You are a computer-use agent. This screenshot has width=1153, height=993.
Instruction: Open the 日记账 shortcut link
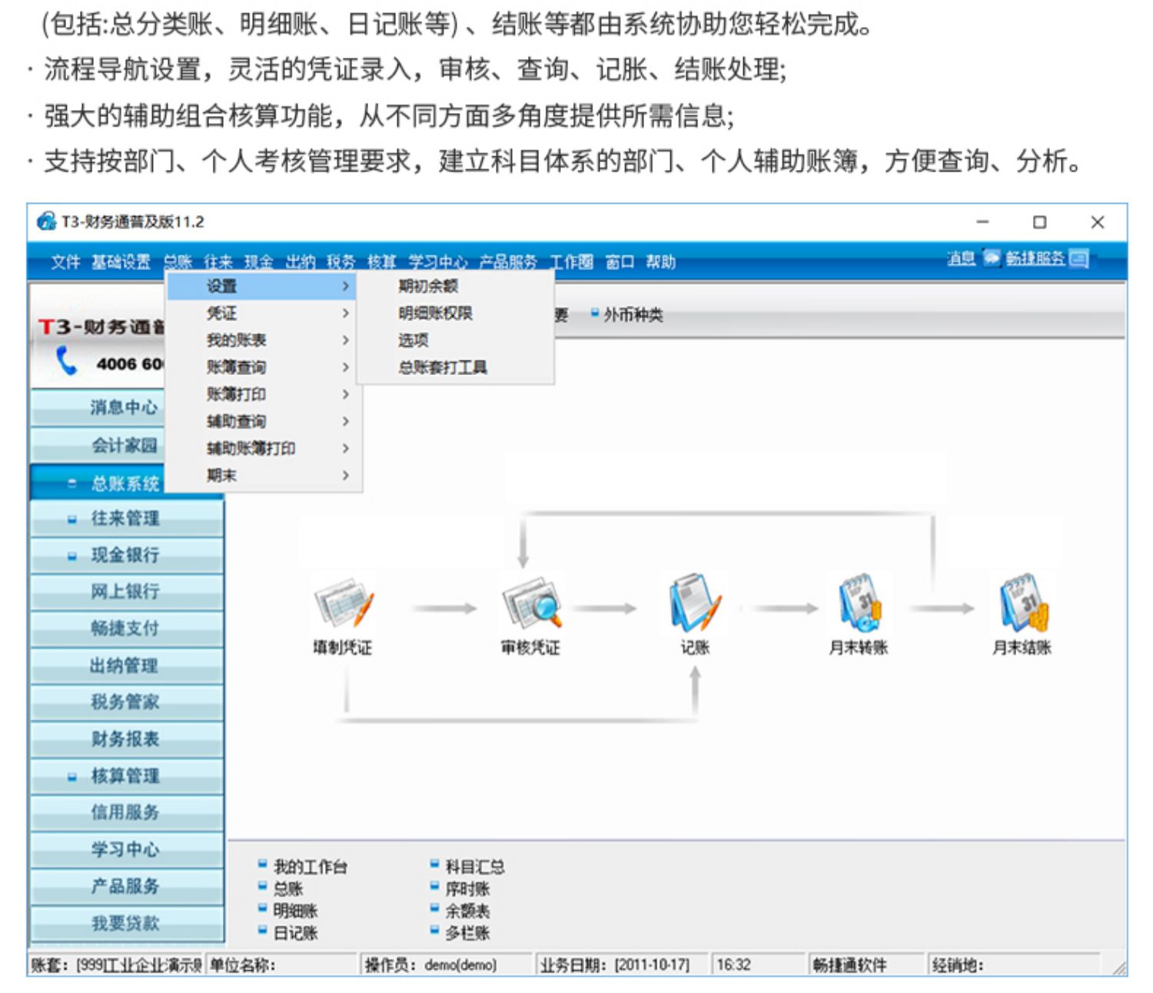click(296, 933)
